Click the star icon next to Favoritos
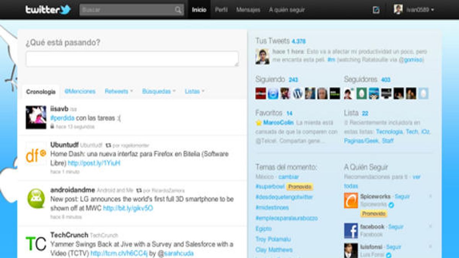This screenshot has height=258, width=459. click(x=258, y=123)
